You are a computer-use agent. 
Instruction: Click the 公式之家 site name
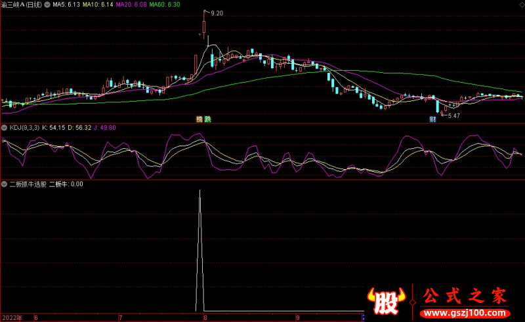point(464,296)
